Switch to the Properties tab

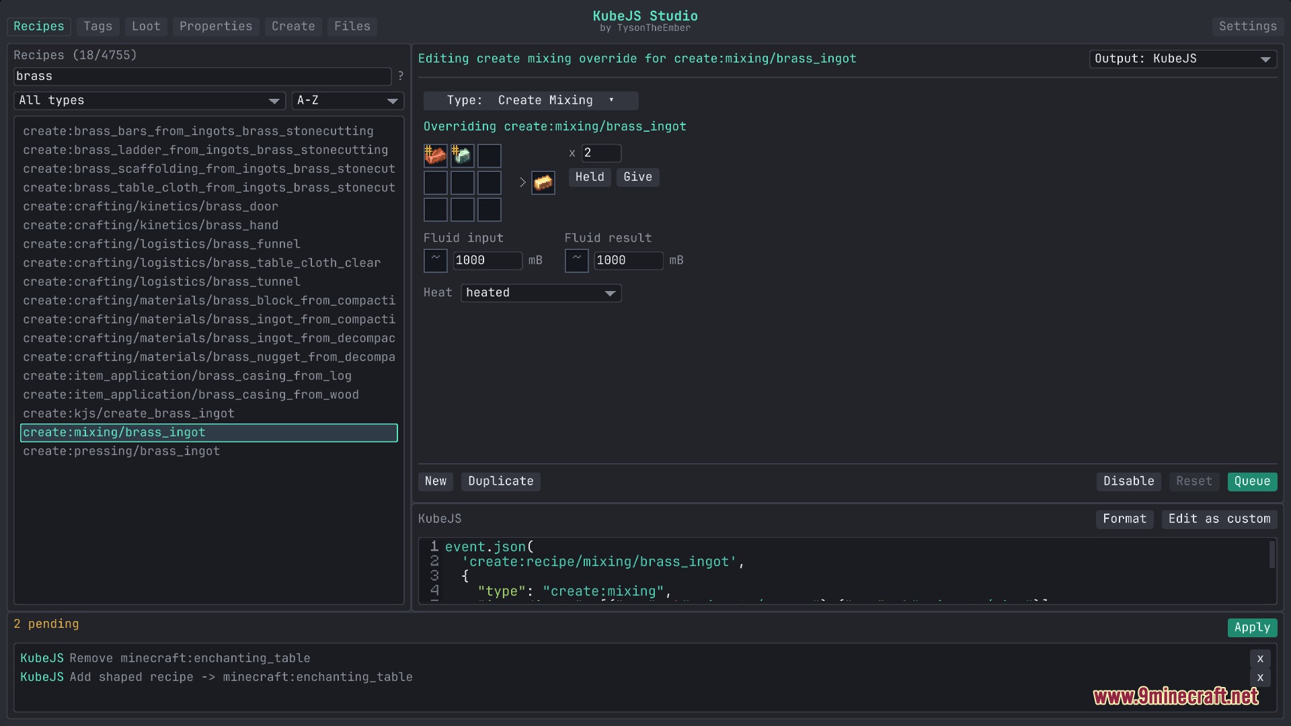point(216,26)
